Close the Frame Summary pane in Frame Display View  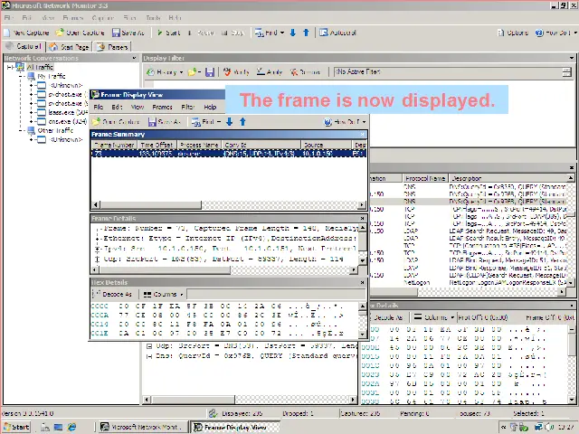coord(363,135)
